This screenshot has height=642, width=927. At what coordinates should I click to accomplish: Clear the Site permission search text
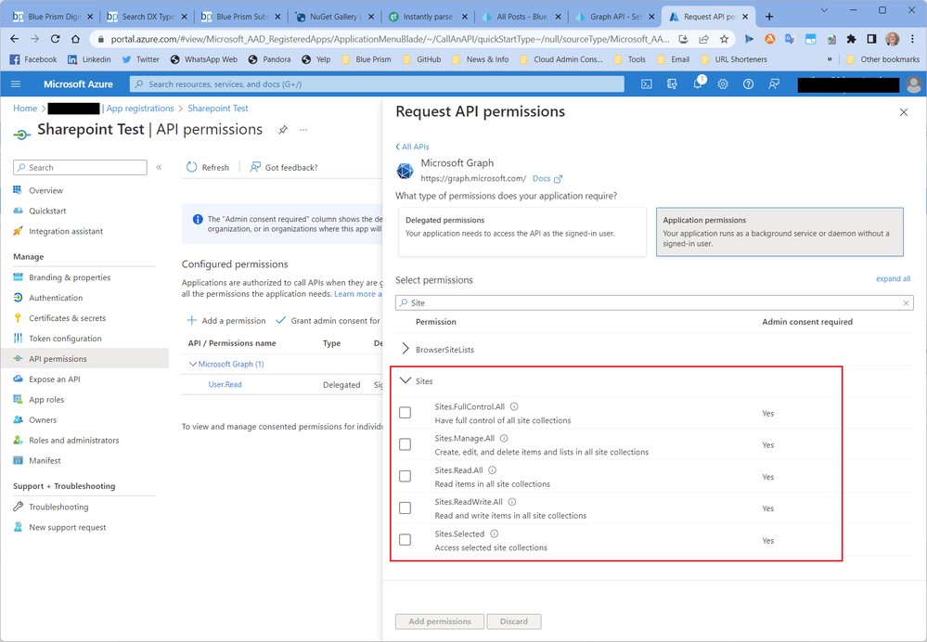906,302
